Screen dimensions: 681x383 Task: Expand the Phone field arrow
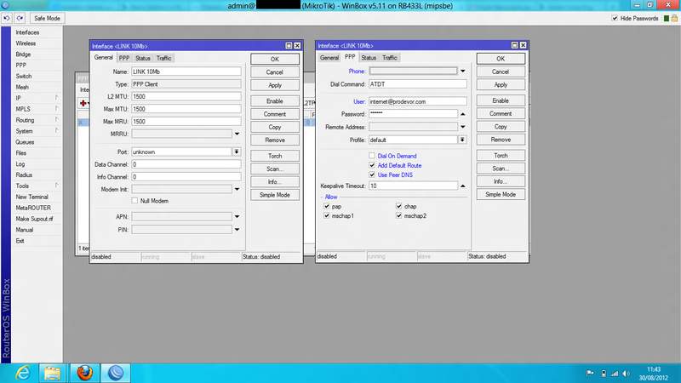[x=463, y=71]
